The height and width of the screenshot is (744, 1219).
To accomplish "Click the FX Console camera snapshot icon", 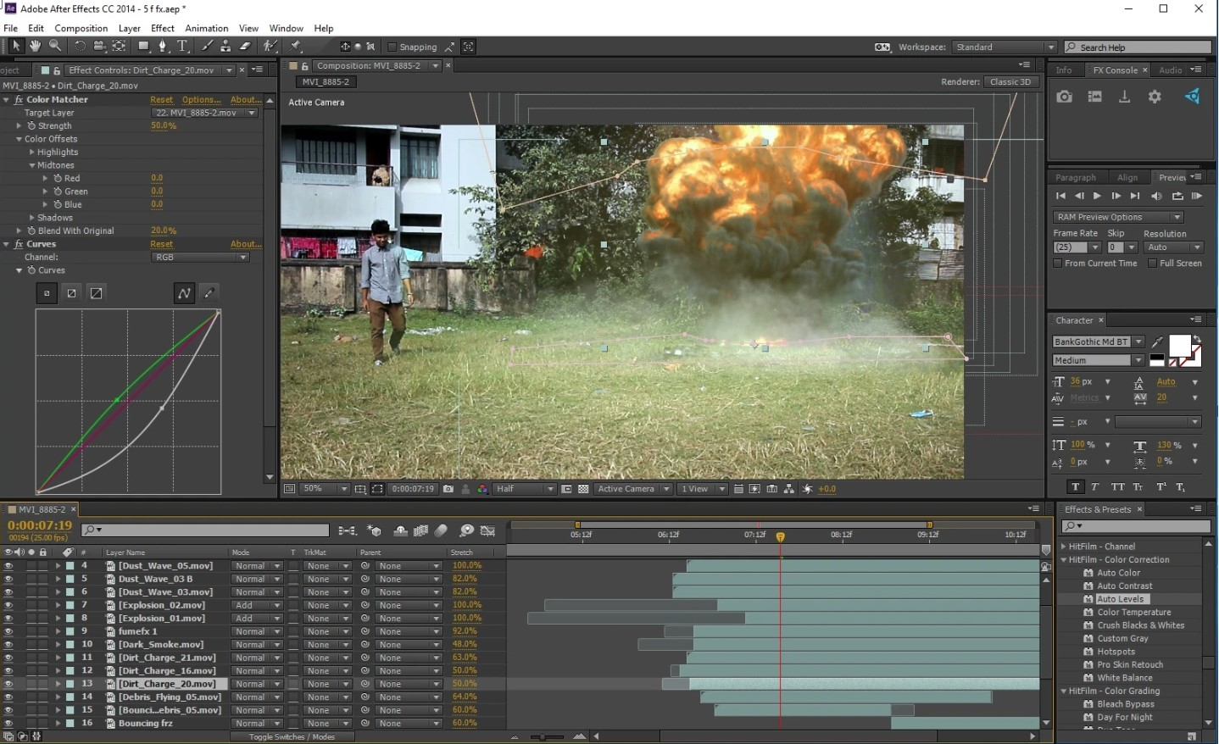I will point(1064,97).
